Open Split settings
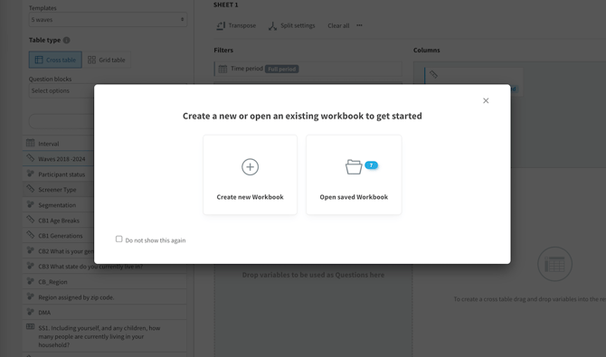The width and height of the screenshot is (606, 357). click(292, 25)
